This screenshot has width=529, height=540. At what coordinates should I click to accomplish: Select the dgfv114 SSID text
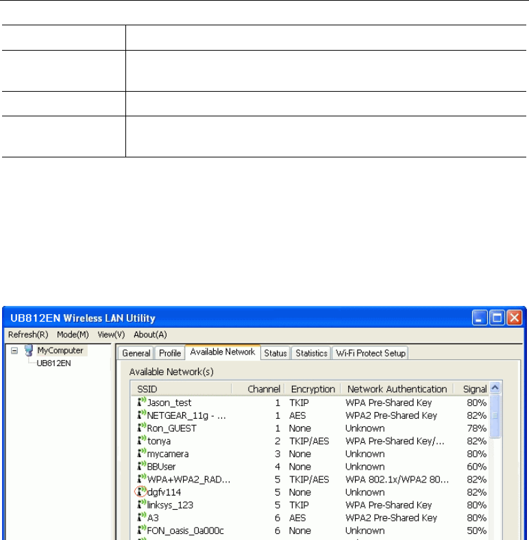point(164,492)
